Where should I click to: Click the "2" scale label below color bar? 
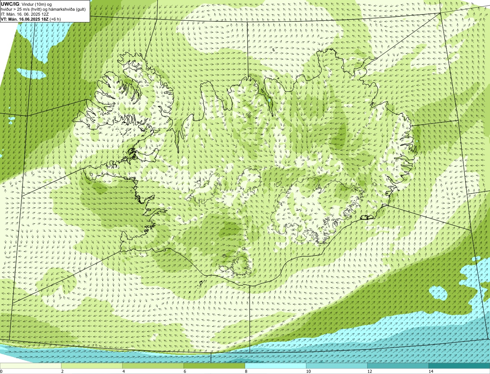62,371
